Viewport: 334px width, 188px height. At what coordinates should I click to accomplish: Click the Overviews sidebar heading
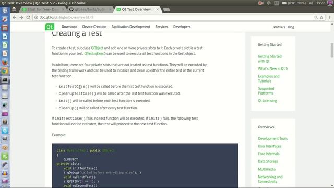[x=266, y=127]
